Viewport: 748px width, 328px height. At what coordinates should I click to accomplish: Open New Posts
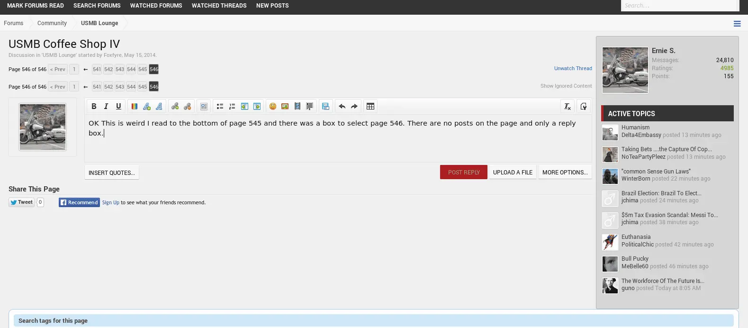272,6
